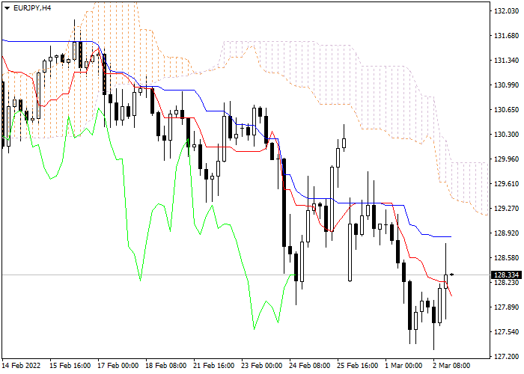This screenshot has height=374, width=524.
Task: Click the 129.960 price axis value
Action: (506, 159)
